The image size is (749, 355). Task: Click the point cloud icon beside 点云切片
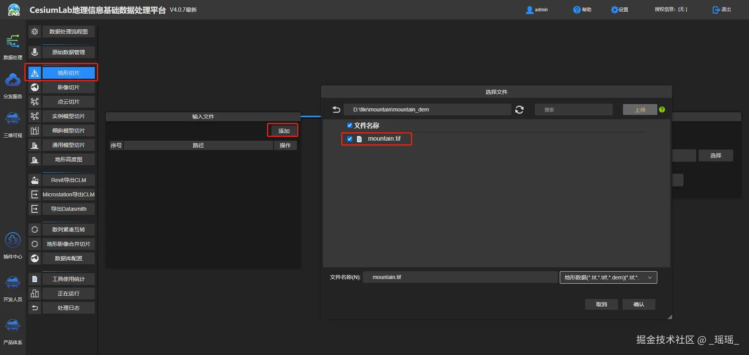click(x=35, y=102)
